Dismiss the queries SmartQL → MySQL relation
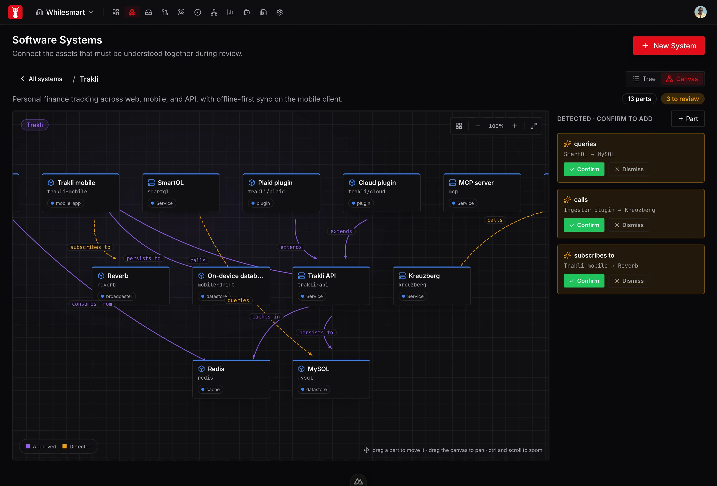The width and height of the screenshot is (717, 486). 629,169
